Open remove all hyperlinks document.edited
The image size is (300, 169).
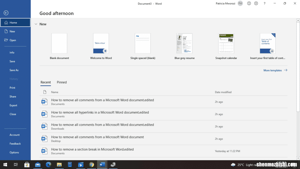point(163,114)
